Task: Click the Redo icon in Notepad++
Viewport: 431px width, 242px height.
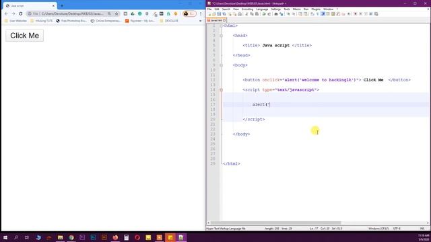Action: [269, 14]
